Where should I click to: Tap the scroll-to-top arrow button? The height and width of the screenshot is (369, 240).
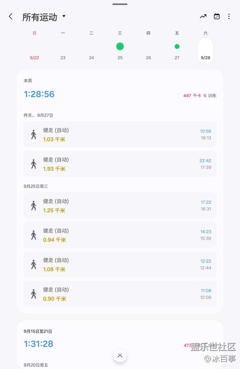pos(120,356)
